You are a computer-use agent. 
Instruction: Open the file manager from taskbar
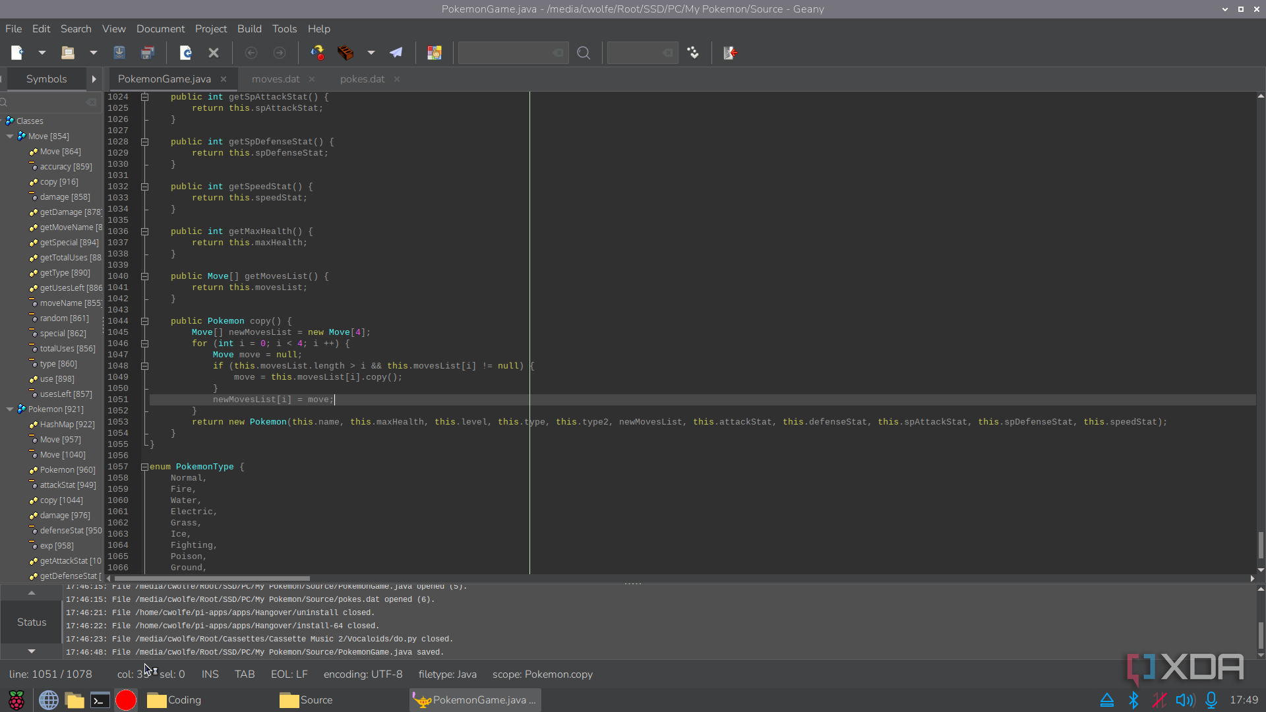[75, 700]
